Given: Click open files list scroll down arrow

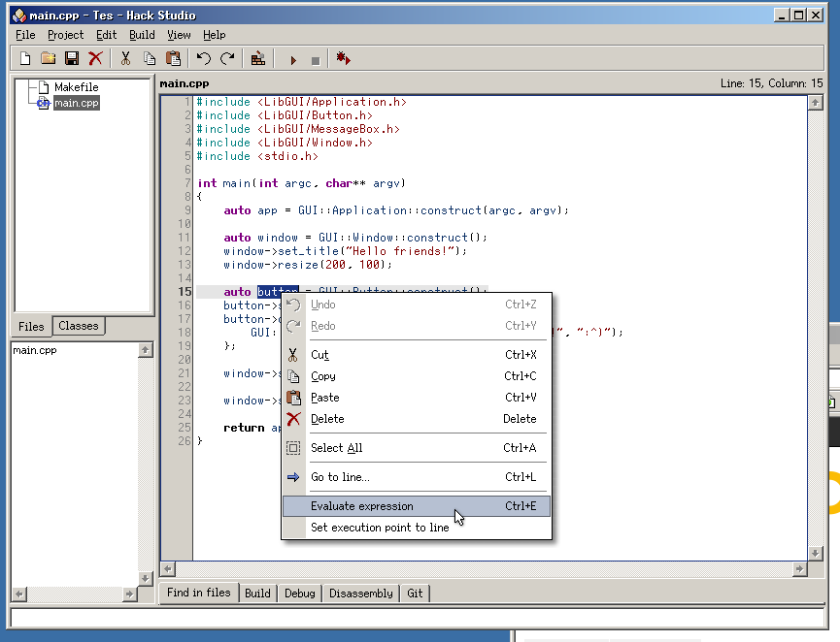Looking at the screenshot, I should (x=145, y=578).
